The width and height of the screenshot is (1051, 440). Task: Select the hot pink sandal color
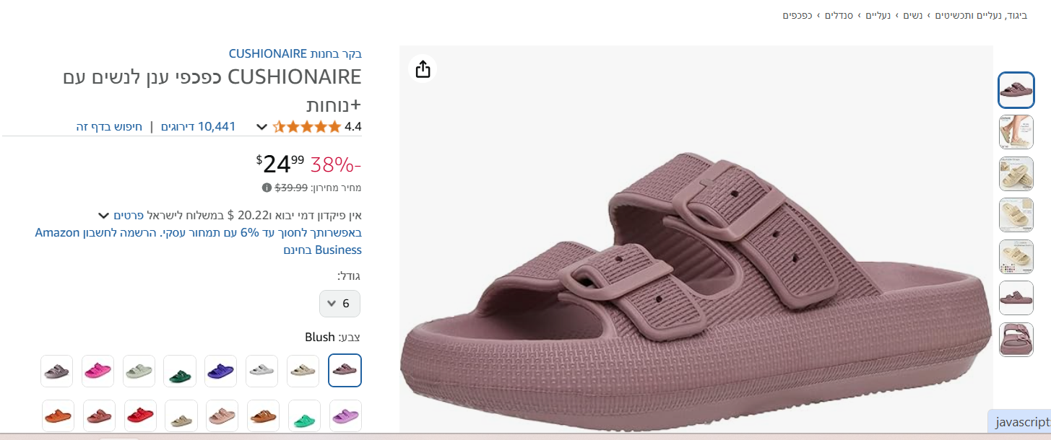pos(98,371)
